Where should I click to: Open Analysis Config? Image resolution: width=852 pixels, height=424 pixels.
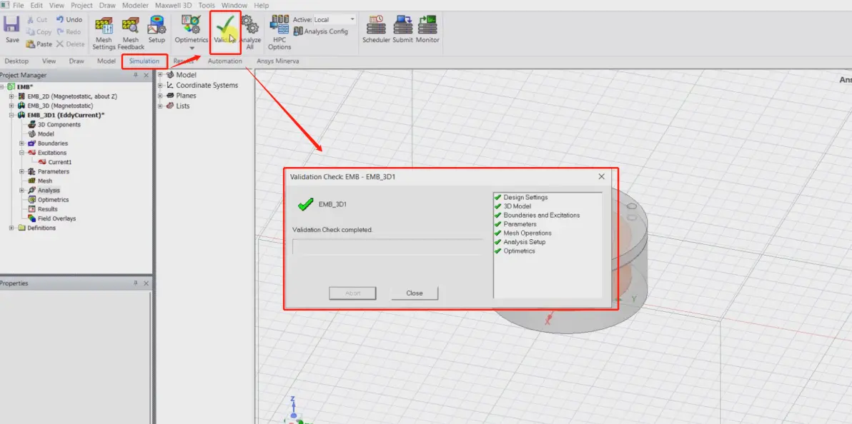(321, 31)
